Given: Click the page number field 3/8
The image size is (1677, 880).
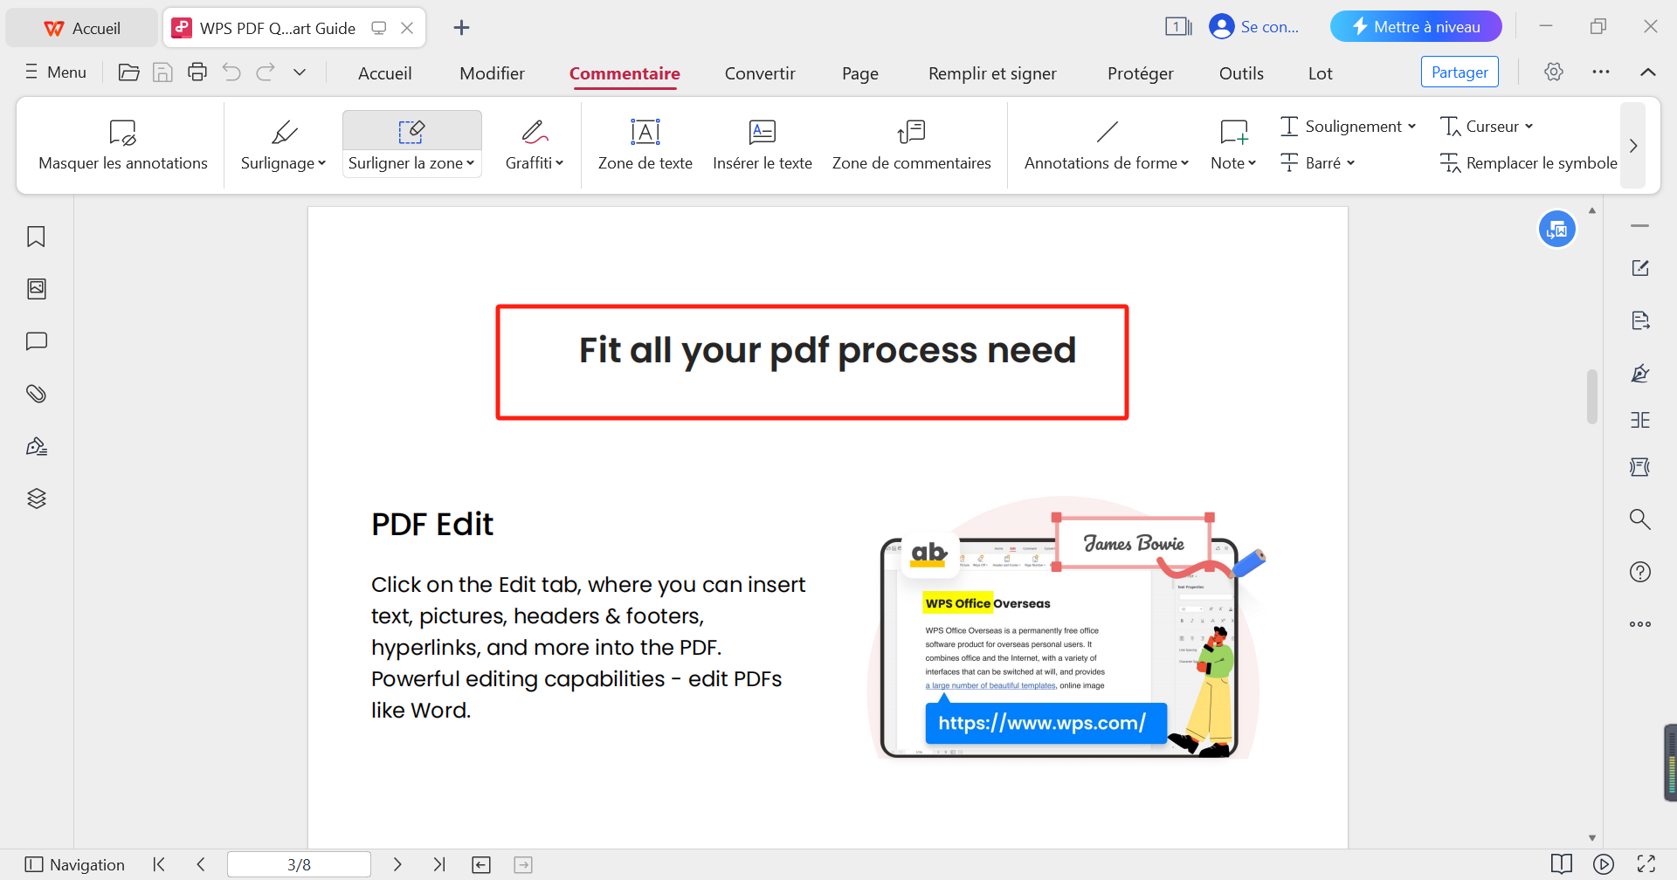Looking at the screenshot, I should coord(299,864).
